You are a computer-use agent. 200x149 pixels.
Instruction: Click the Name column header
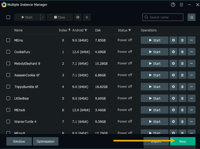[x=18, y=30]
